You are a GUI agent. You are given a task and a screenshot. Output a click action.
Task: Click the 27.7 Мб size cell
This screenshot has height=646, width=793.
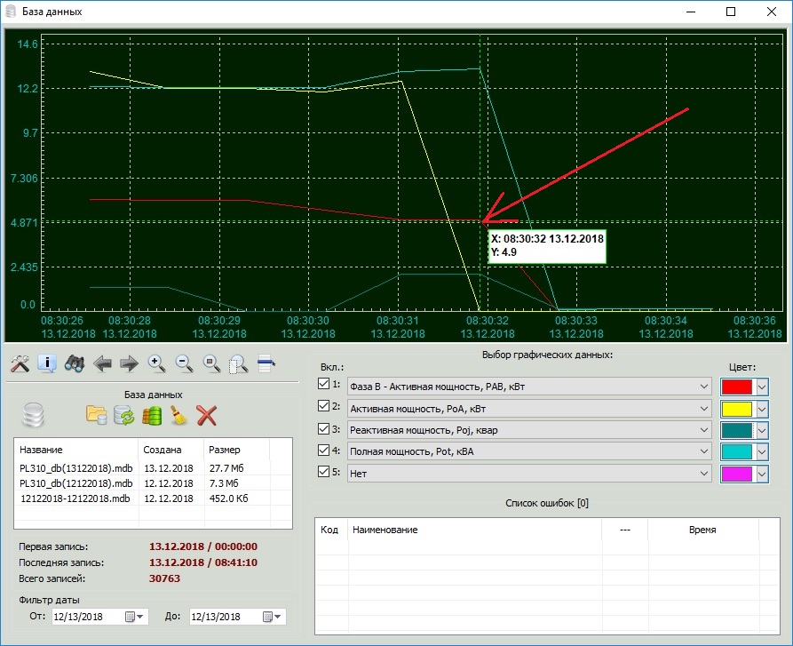[x=226, y=468]
